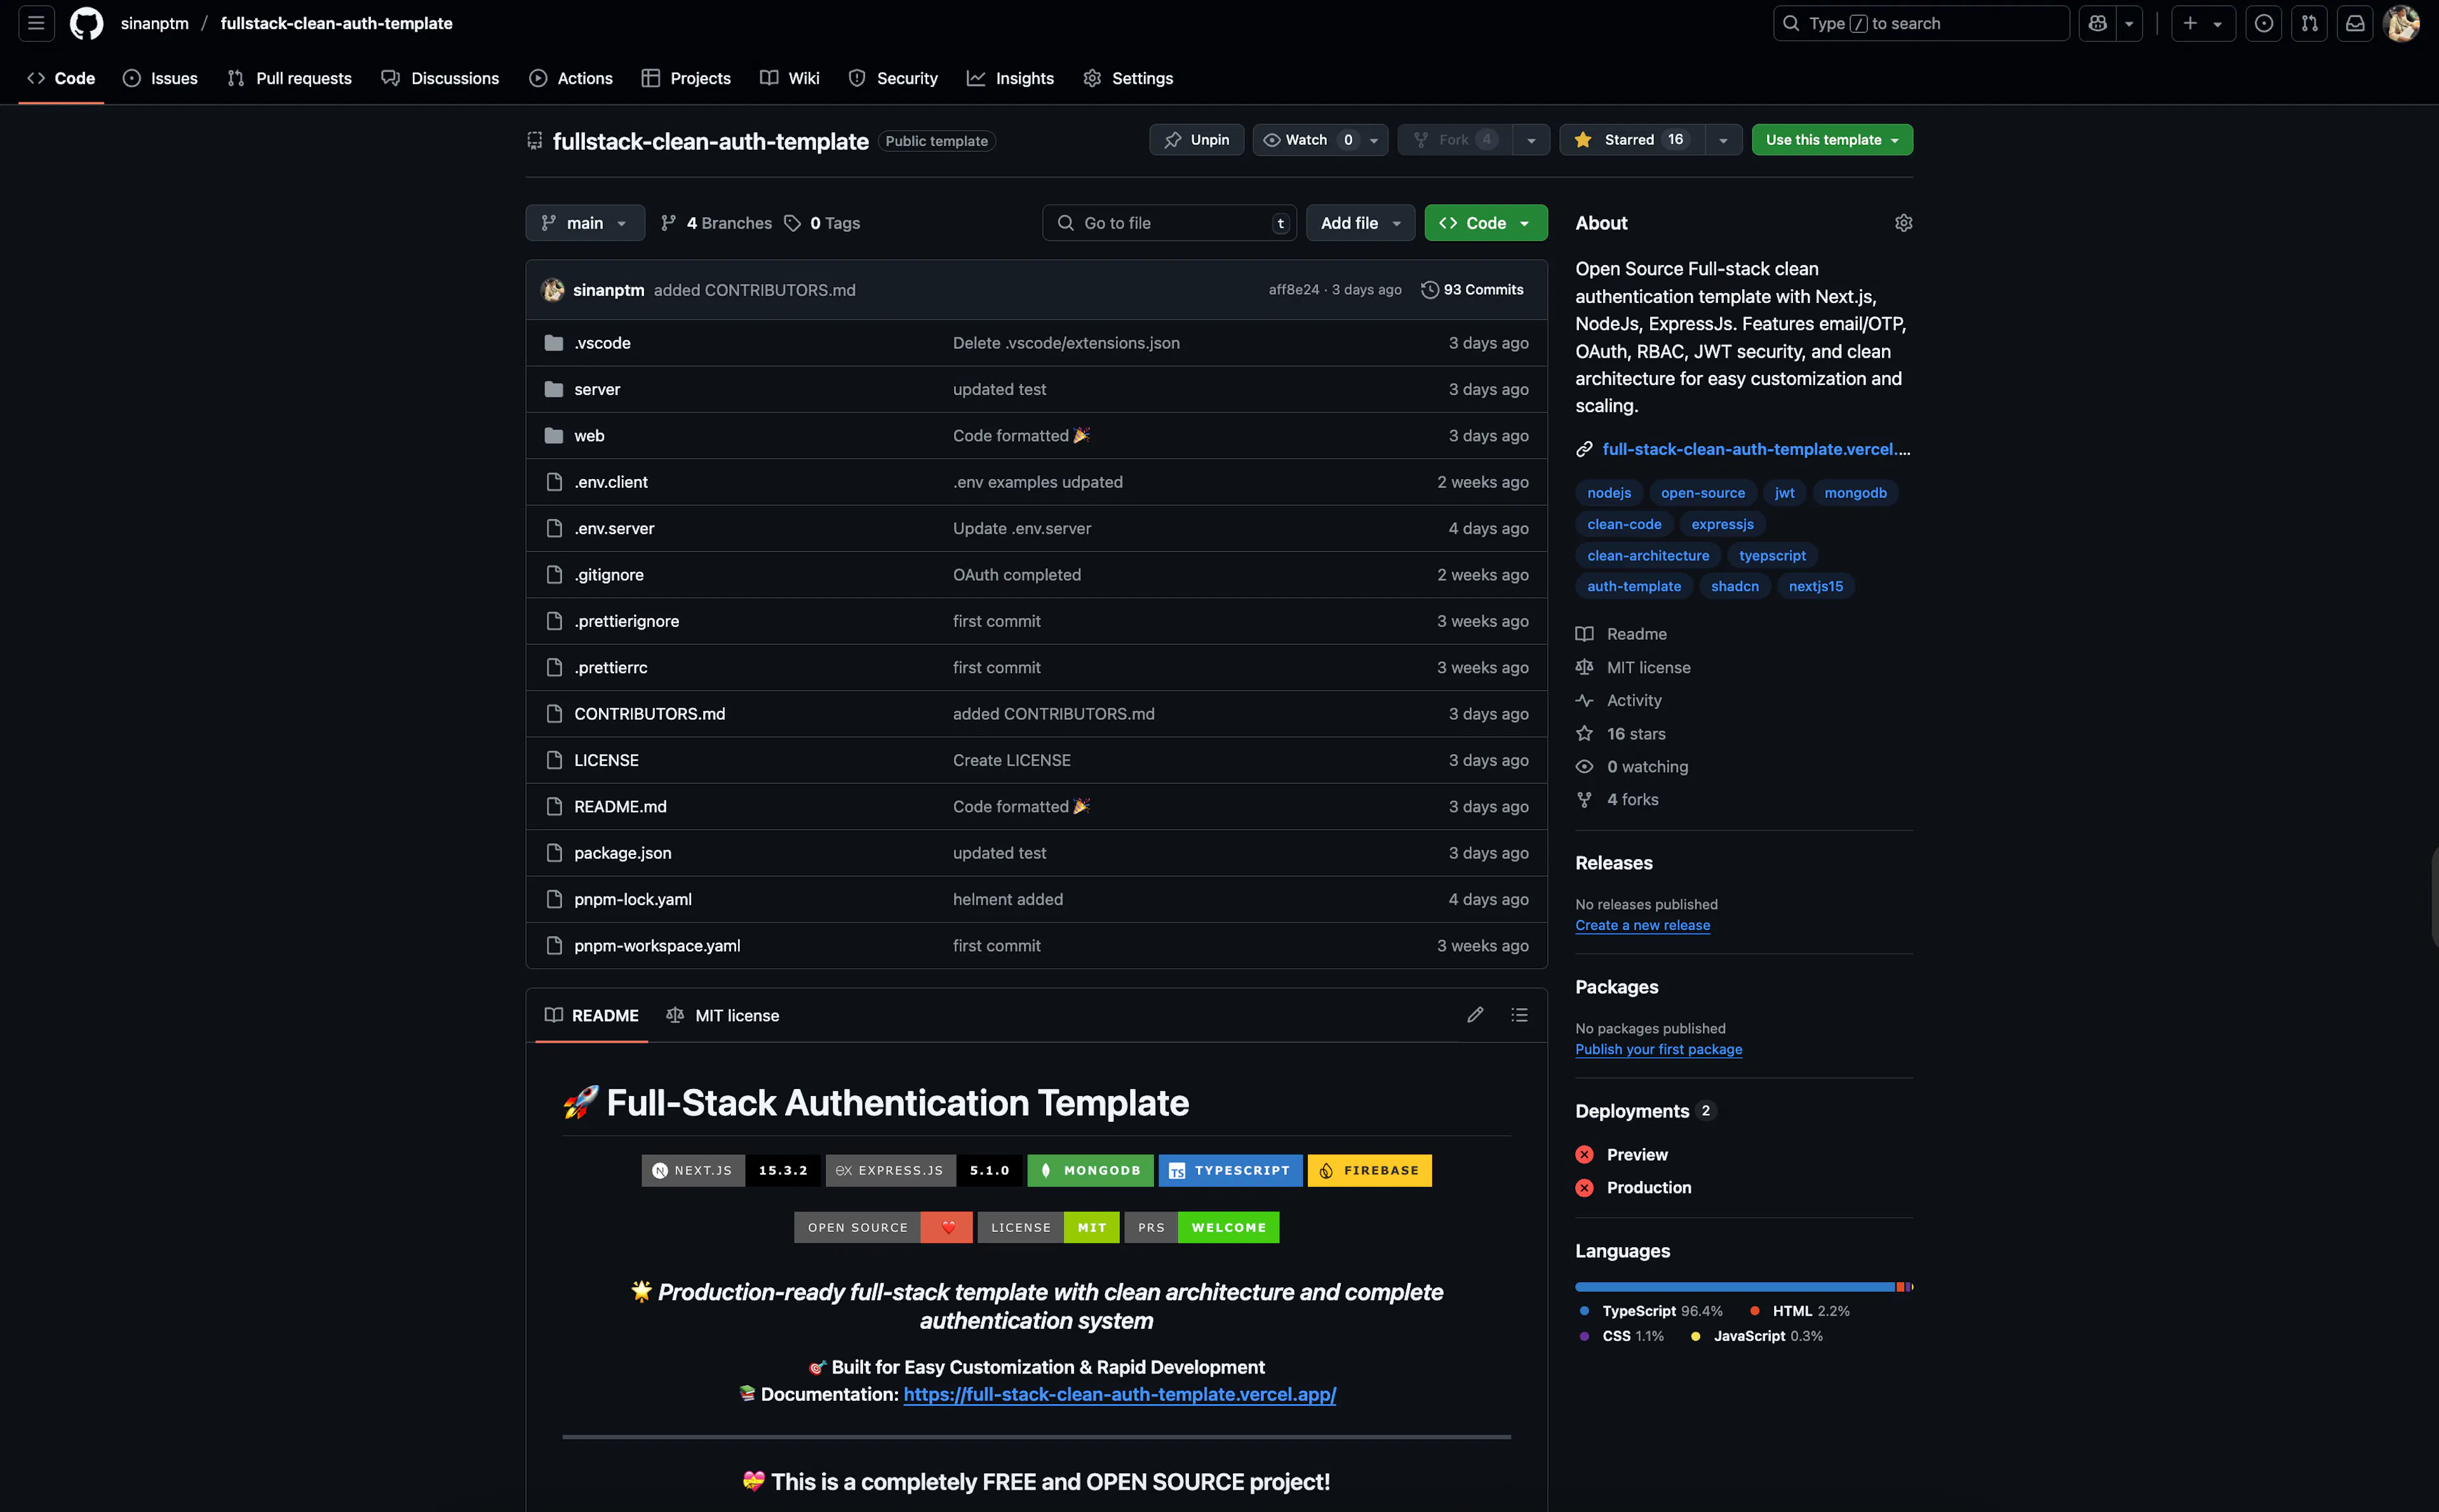Expand Copilot options caret in header

(x=2129, y=23)
